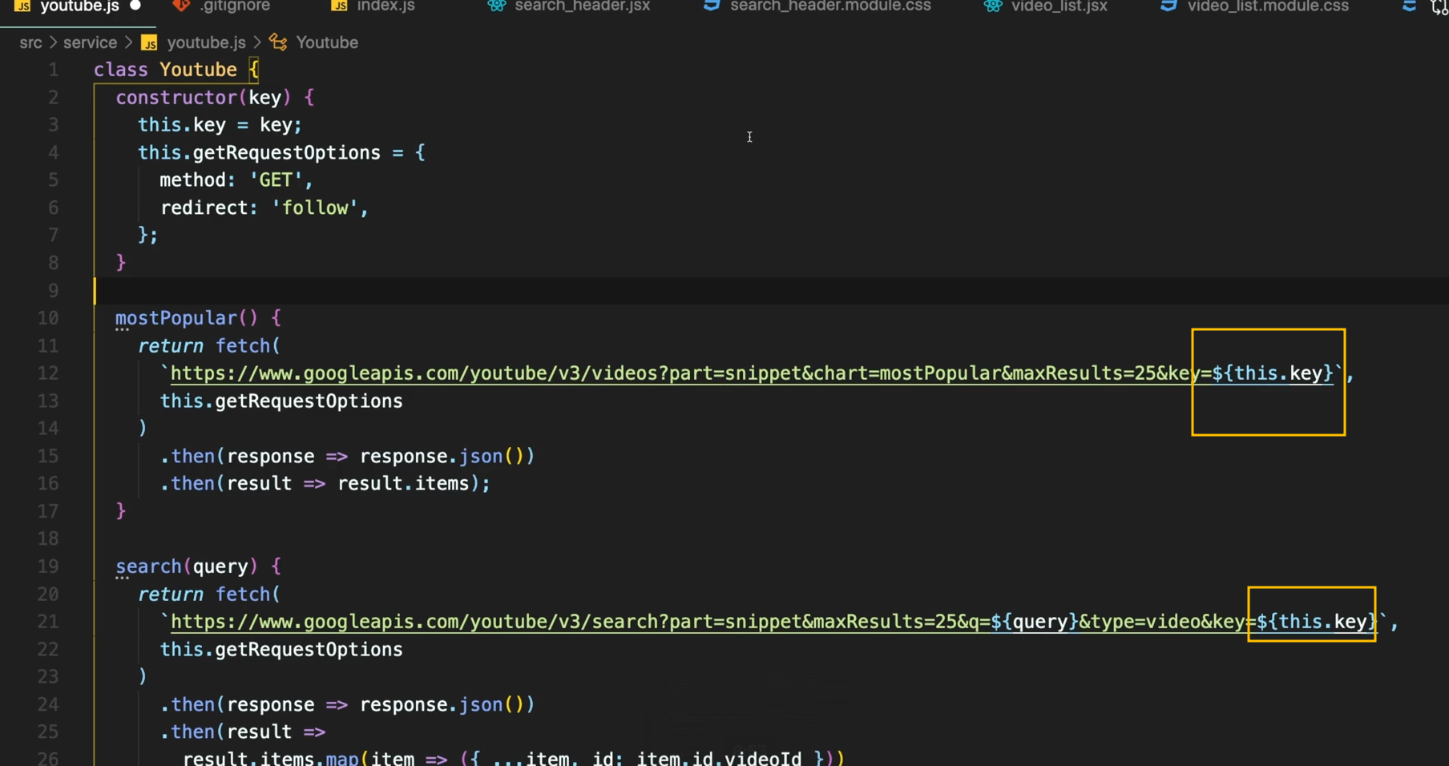Click "redirect: 'follow'," on line 6
The height and width of the screenshot is (766, 1449).
click(x=264, y=208)
